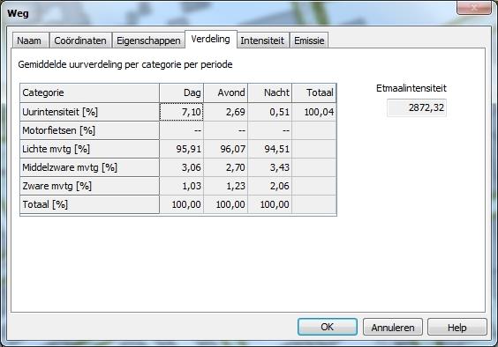Image resolution: width=498 pixels, height=347 pixels.
Task: Click the Annuleren button
Action: coord(393,327)
